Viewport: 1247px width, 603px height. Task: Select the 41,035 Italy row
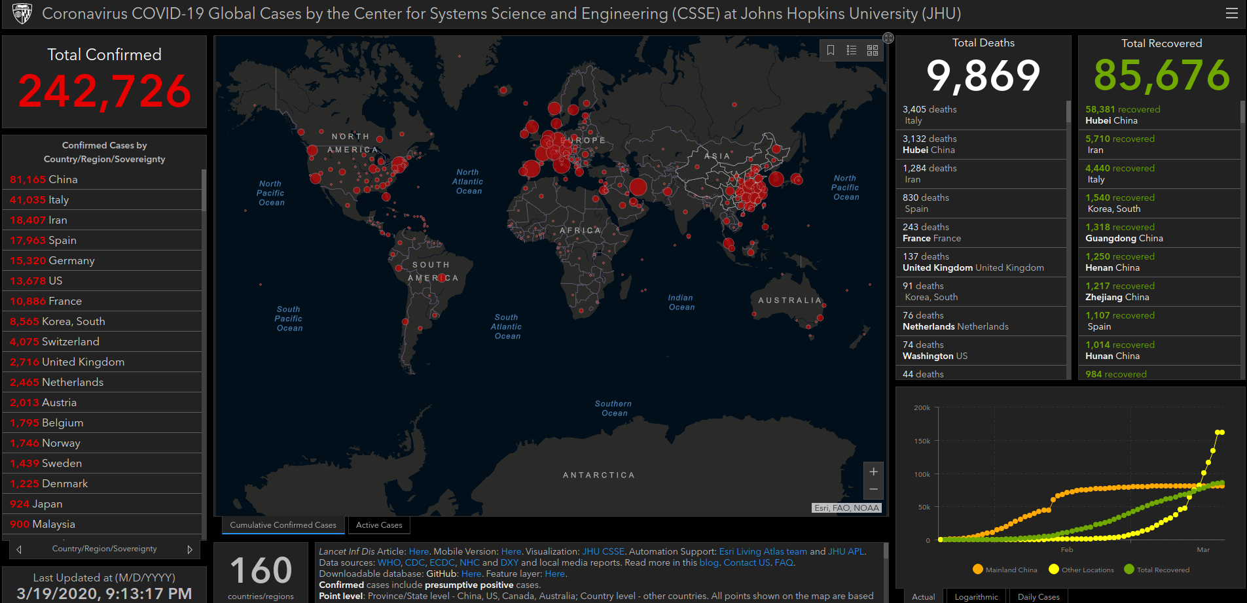(102, 199)
